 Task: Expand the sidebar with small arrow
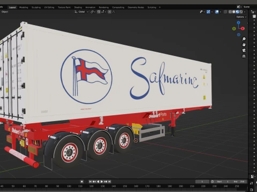(247, 23)
